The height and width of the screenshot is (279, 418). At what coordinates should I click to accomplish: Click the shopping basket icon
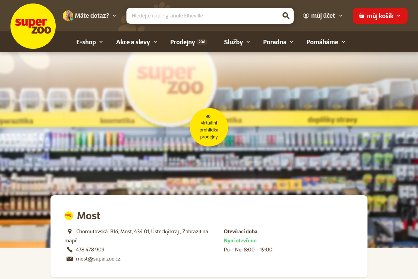(x=362, y=16)
